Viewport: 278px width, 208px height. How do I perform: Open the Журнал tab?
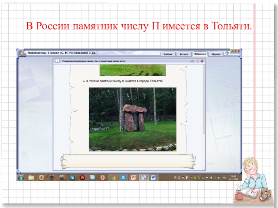[216, 54]
